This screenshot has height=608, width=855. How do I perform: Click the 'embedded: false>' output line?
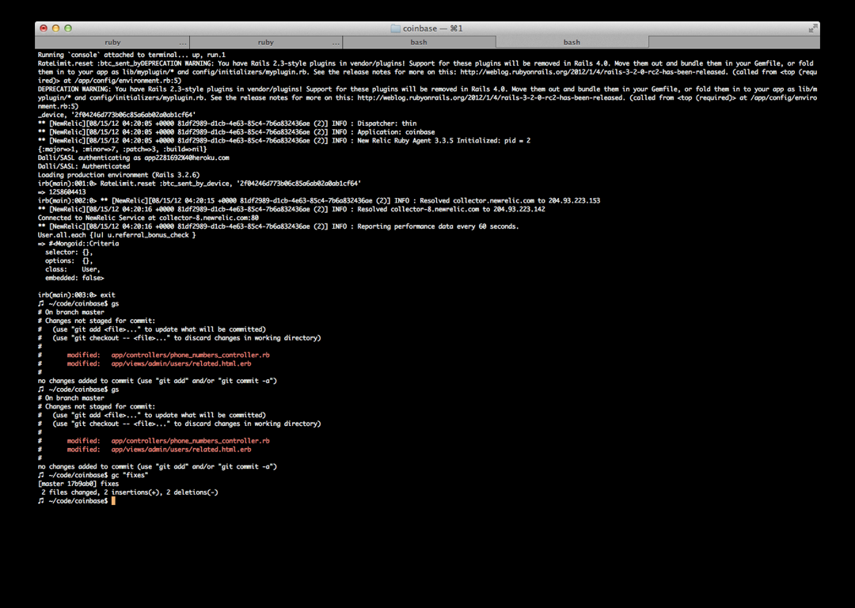click(x=74, y=278)
